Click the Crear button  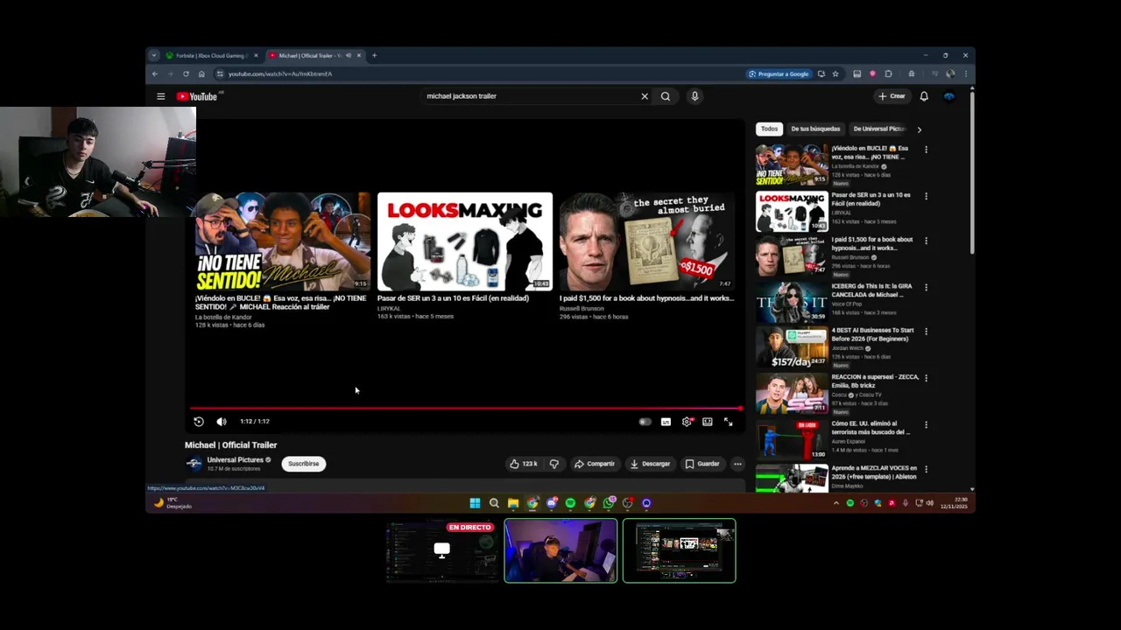[x=892, y=96]
